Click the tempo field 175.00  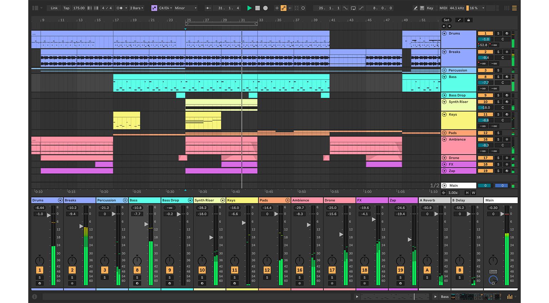coord(79,8)
